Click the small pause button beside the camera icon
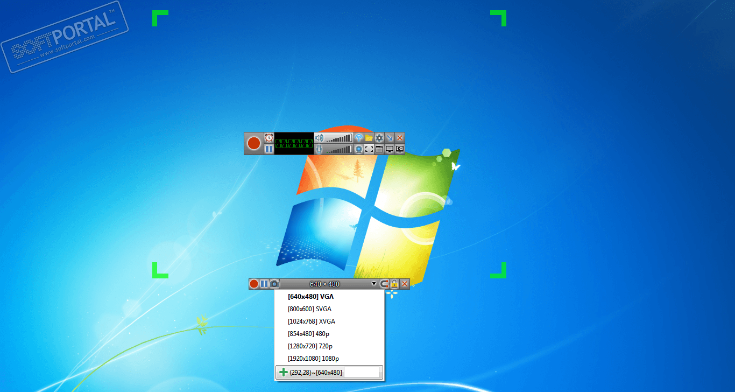This screenshot has height=392, width=735. 264,284
